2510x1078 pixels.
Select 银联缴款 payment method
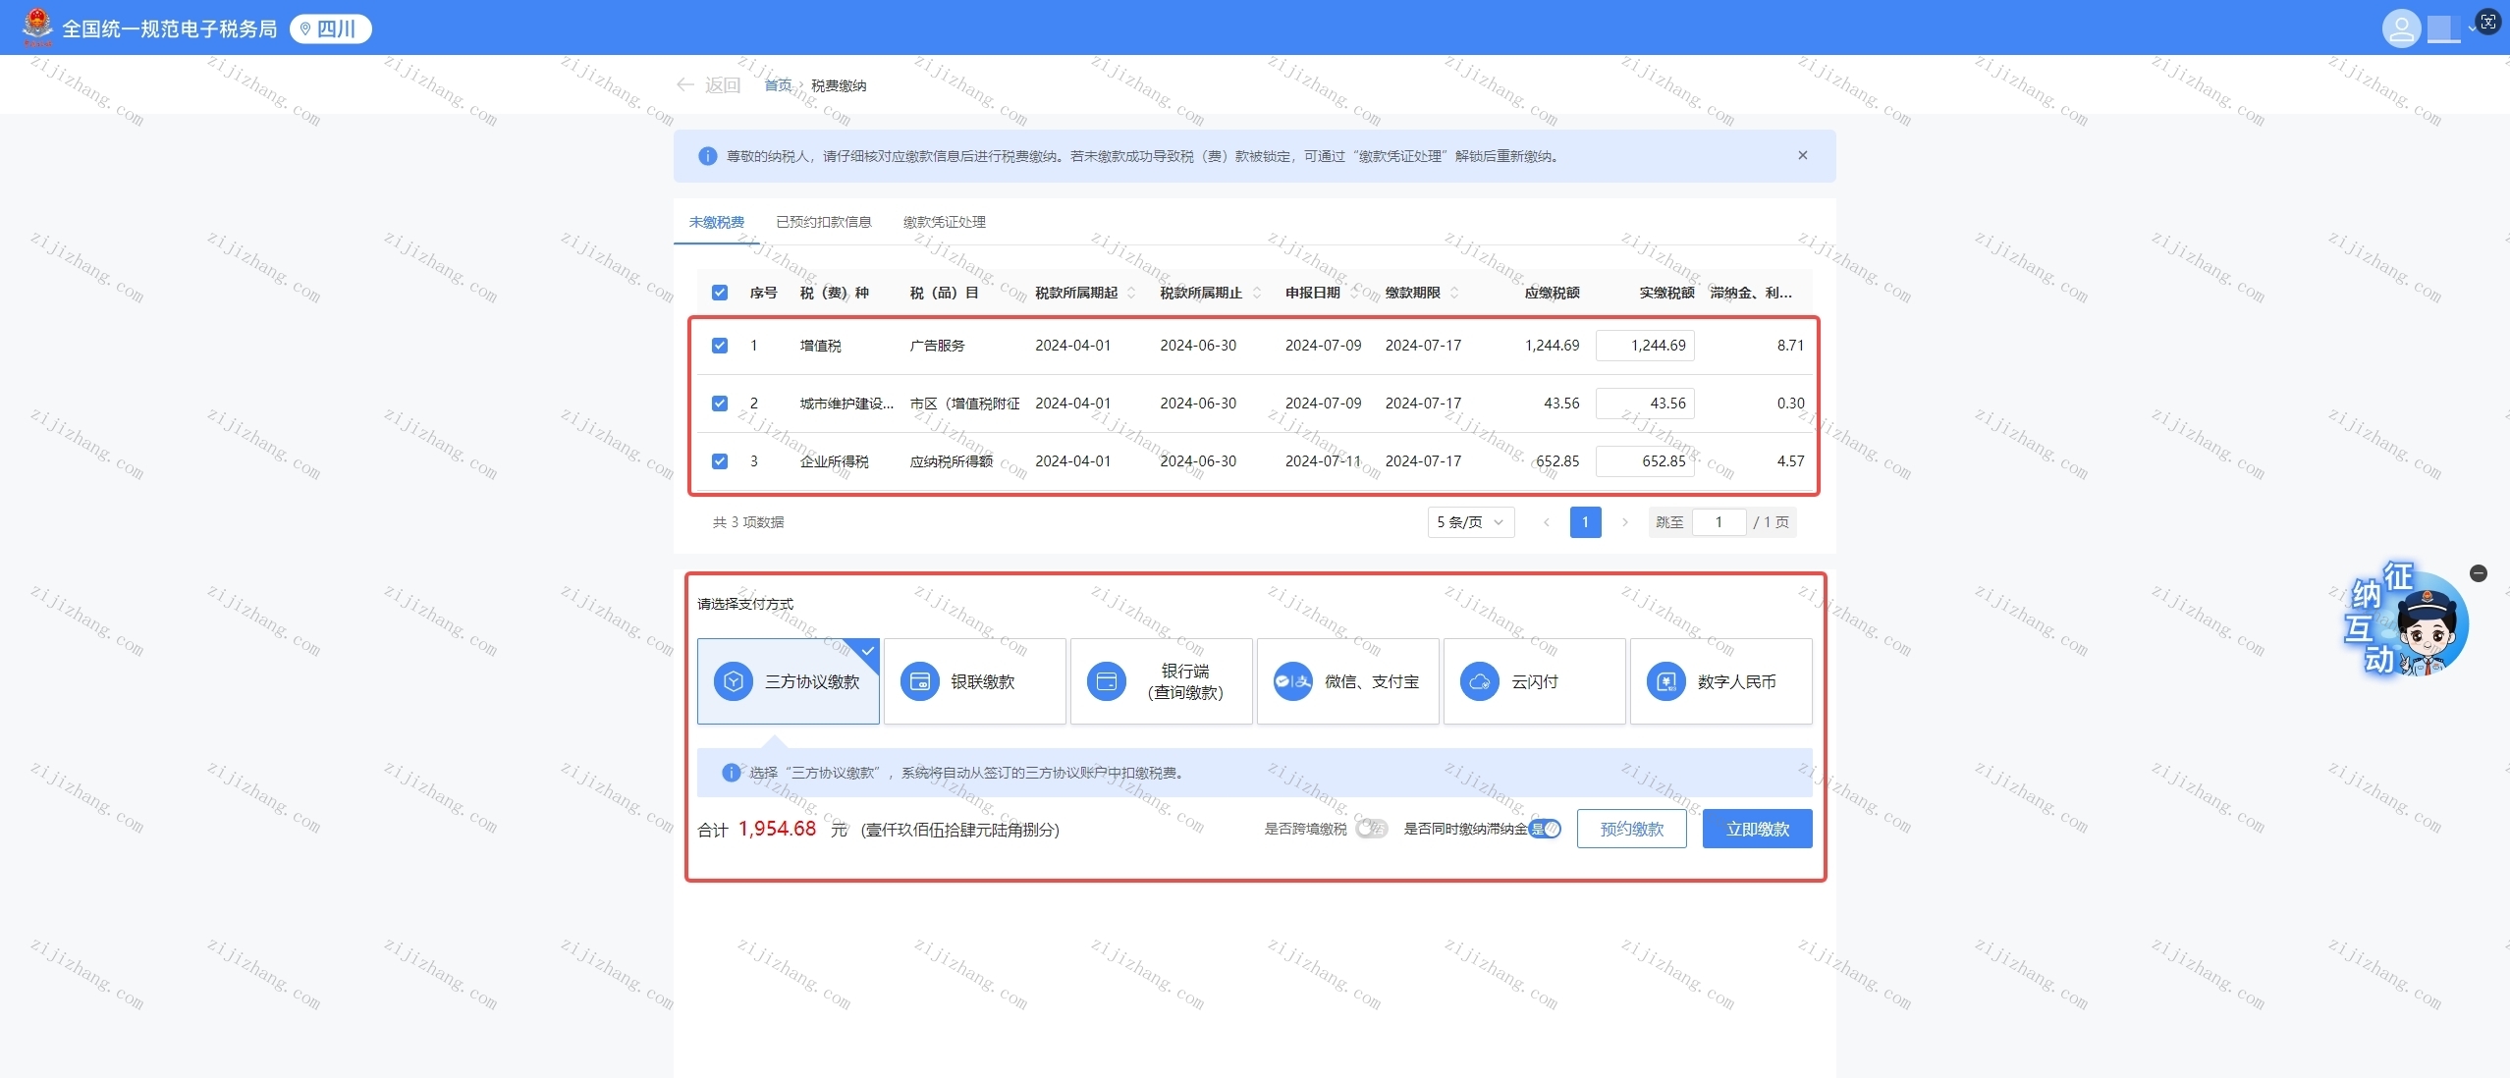[975, 681]
